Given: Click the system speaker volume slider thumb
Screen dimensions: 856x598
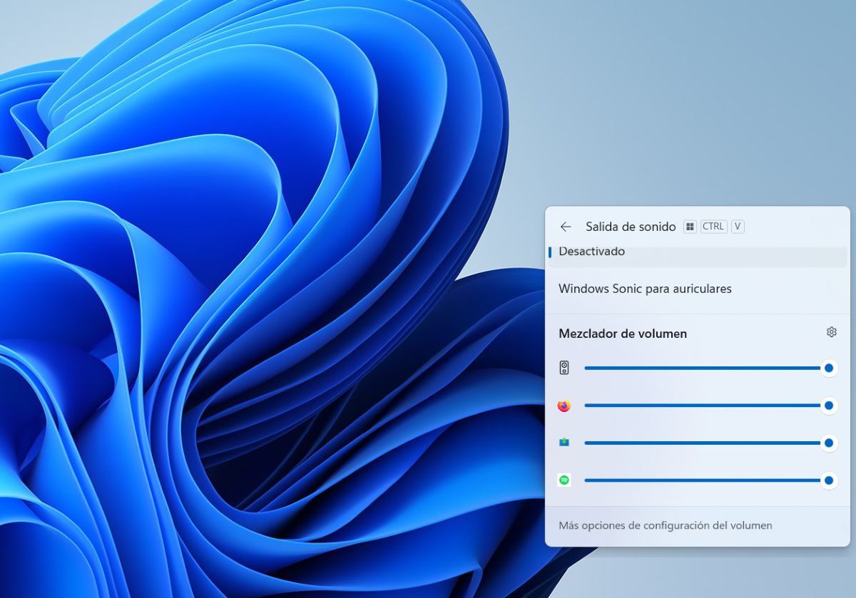Looking at the screenshot, I should [x=829, y=368].
